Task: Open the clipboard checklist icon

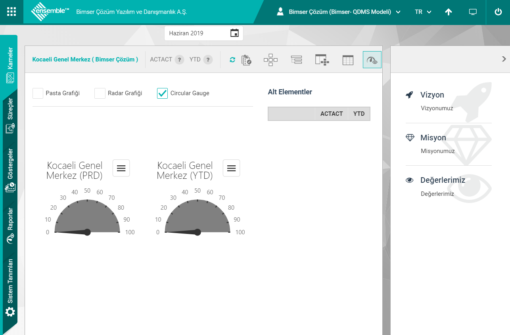Action: [x=246, y=60]
